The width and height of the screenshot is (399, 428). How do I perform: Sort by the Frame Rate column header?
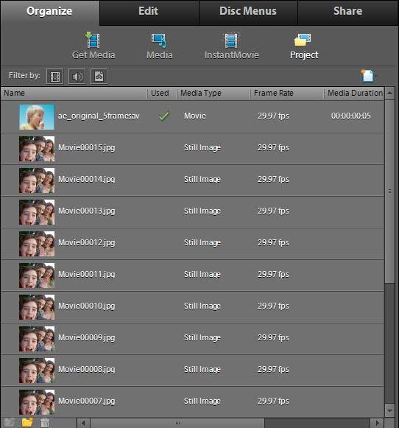click(287, 93)
